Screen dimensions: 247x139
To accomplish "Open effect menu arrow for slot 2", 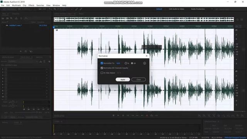I will tap(47, 72).
